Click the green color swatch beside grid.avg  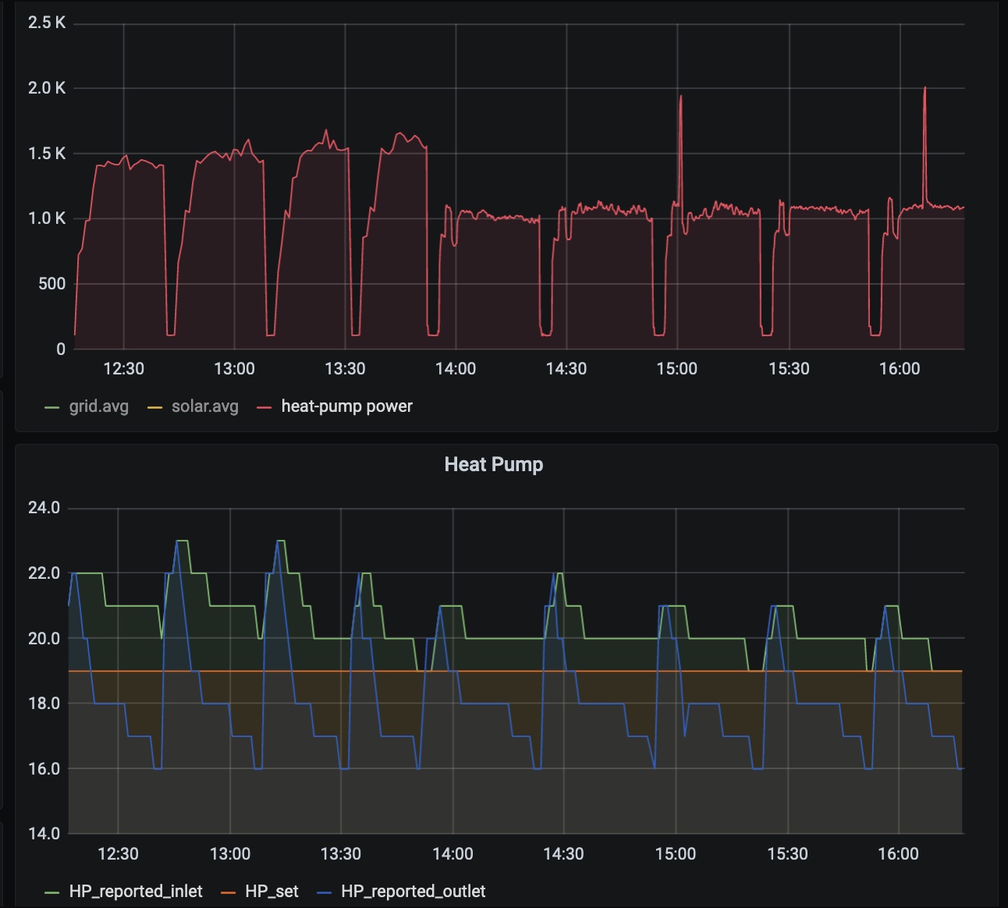(52, 407)
